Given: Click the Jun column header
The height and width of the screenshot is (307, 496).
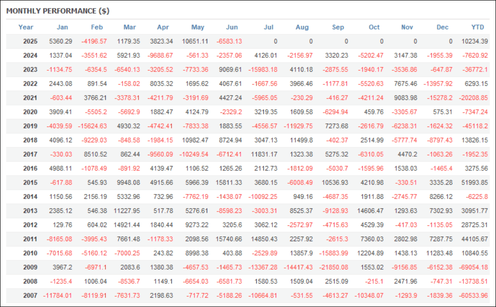Looking at the screenshot, I should click(x=232, y=27).
